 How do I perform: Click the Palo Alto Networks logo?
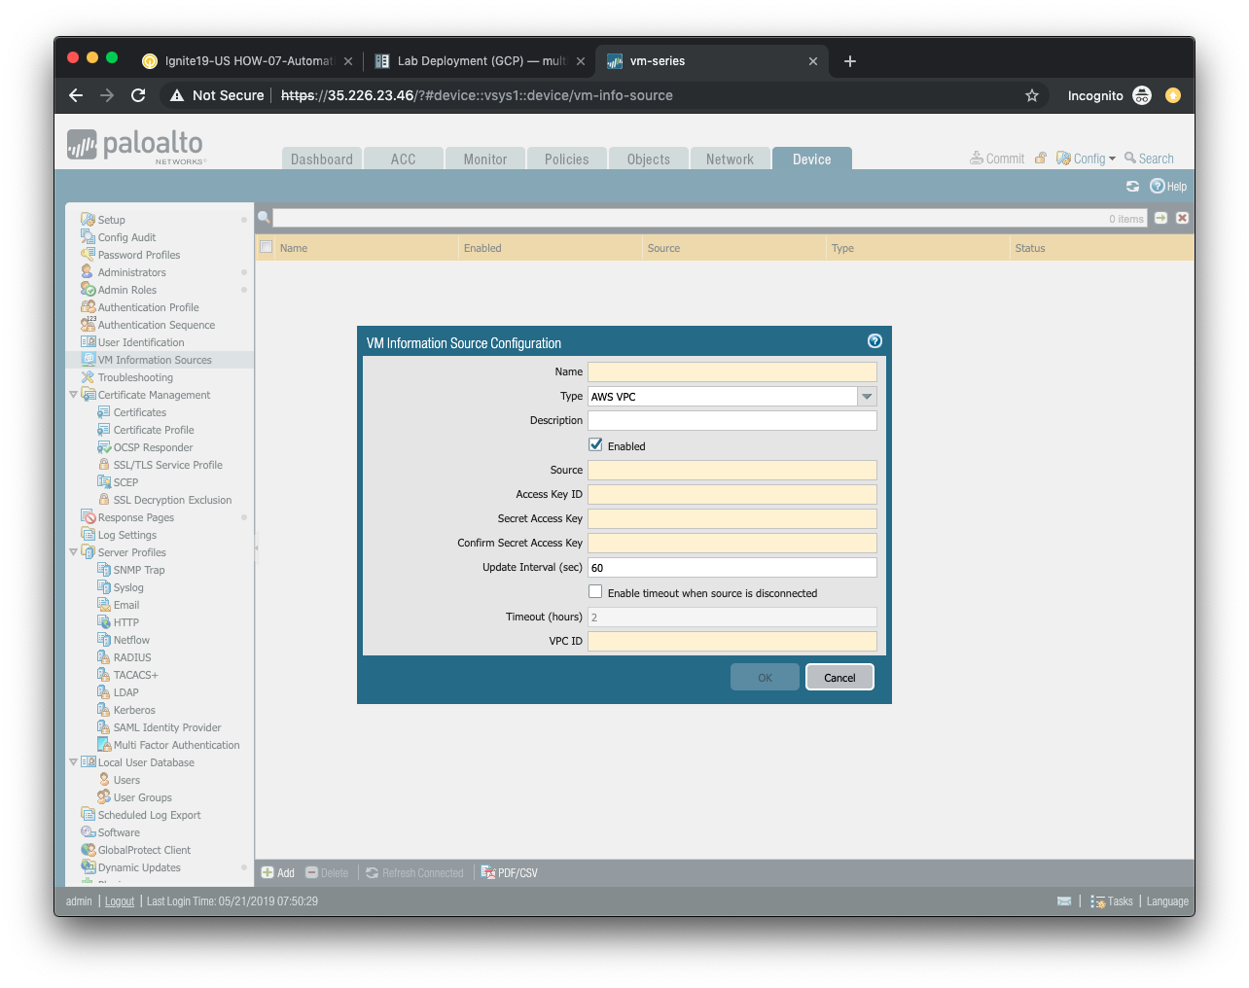coord(135,146)
